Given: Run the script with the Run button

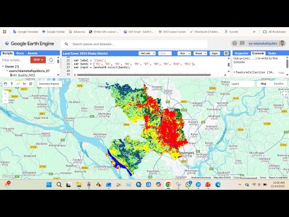Looking at the screenshot, I should (x=183, y=53).
